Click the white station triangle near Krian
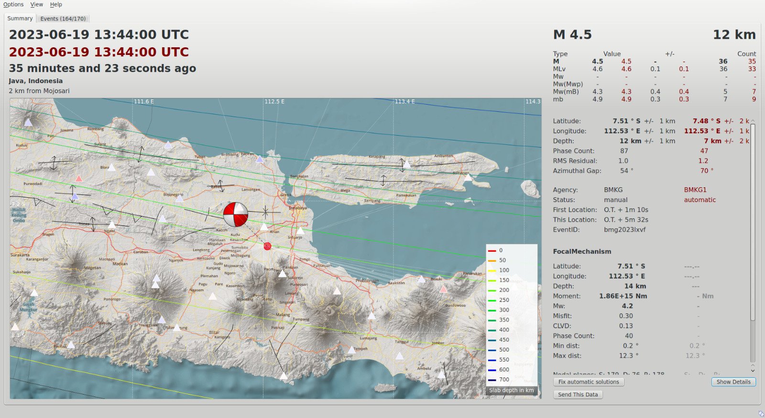 [264, 227]
